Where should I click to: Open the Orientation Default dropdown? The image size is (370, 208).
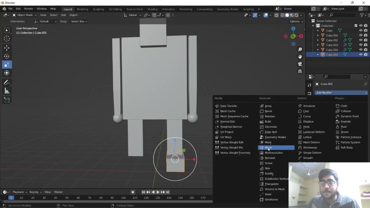[45, 21]
